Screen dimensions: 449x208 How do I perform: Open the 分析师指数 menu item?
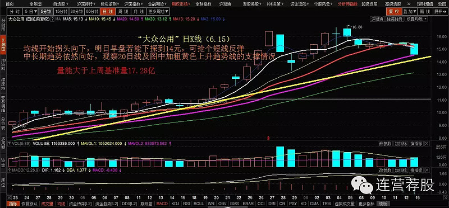(347, 4)
